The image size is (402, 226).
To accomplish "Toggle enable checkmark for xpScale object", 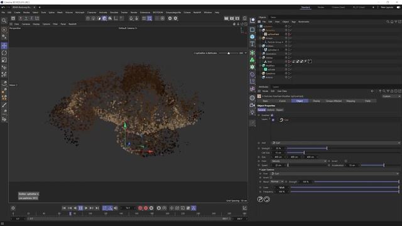I will (x=291, y=70).
